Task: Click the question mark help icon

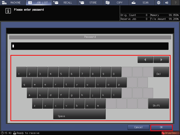Action: point(175,2)
